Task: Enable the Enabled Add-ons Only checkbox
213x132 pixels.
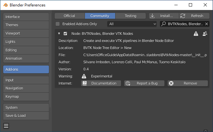Action: 58,24
